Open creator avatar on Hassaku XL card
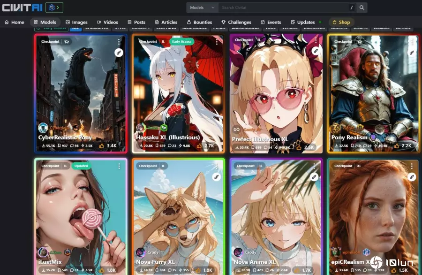The image size is (422, 275). click(x=141, y=128)
